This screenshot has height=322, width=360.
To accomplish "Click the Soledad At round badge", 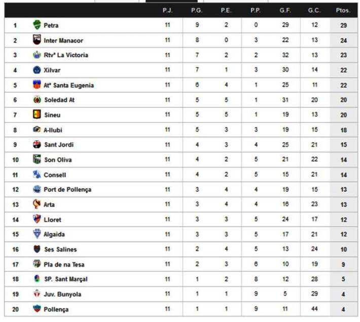I will coord(37,100).
